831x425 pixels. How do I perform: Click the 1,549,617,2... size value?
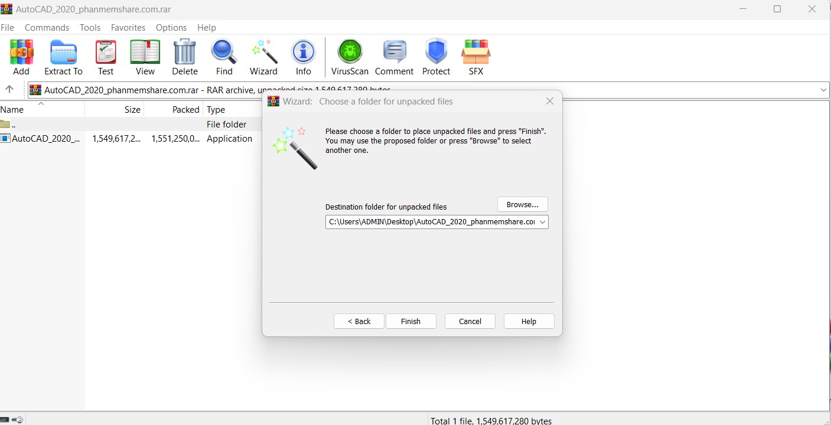coord(116,139)
